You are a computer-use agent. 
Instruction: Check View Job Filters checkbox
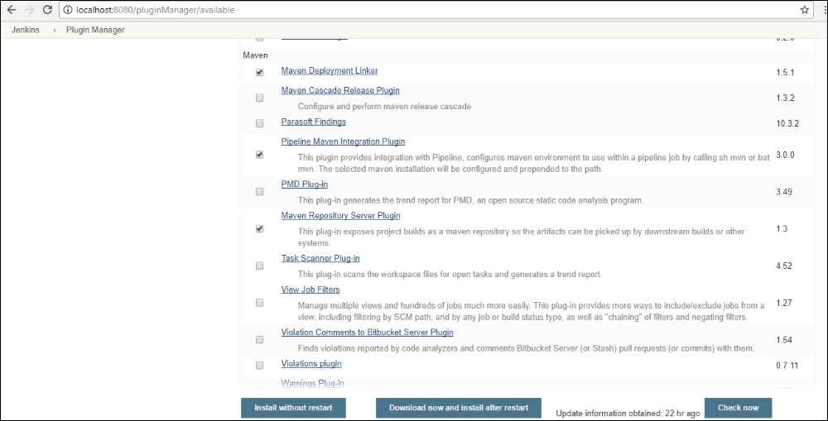259,303
